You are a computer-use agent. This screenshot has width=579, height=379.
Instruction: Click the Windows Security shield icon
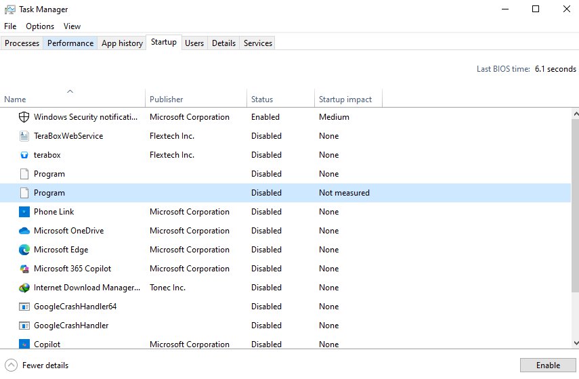click(24, 117)
